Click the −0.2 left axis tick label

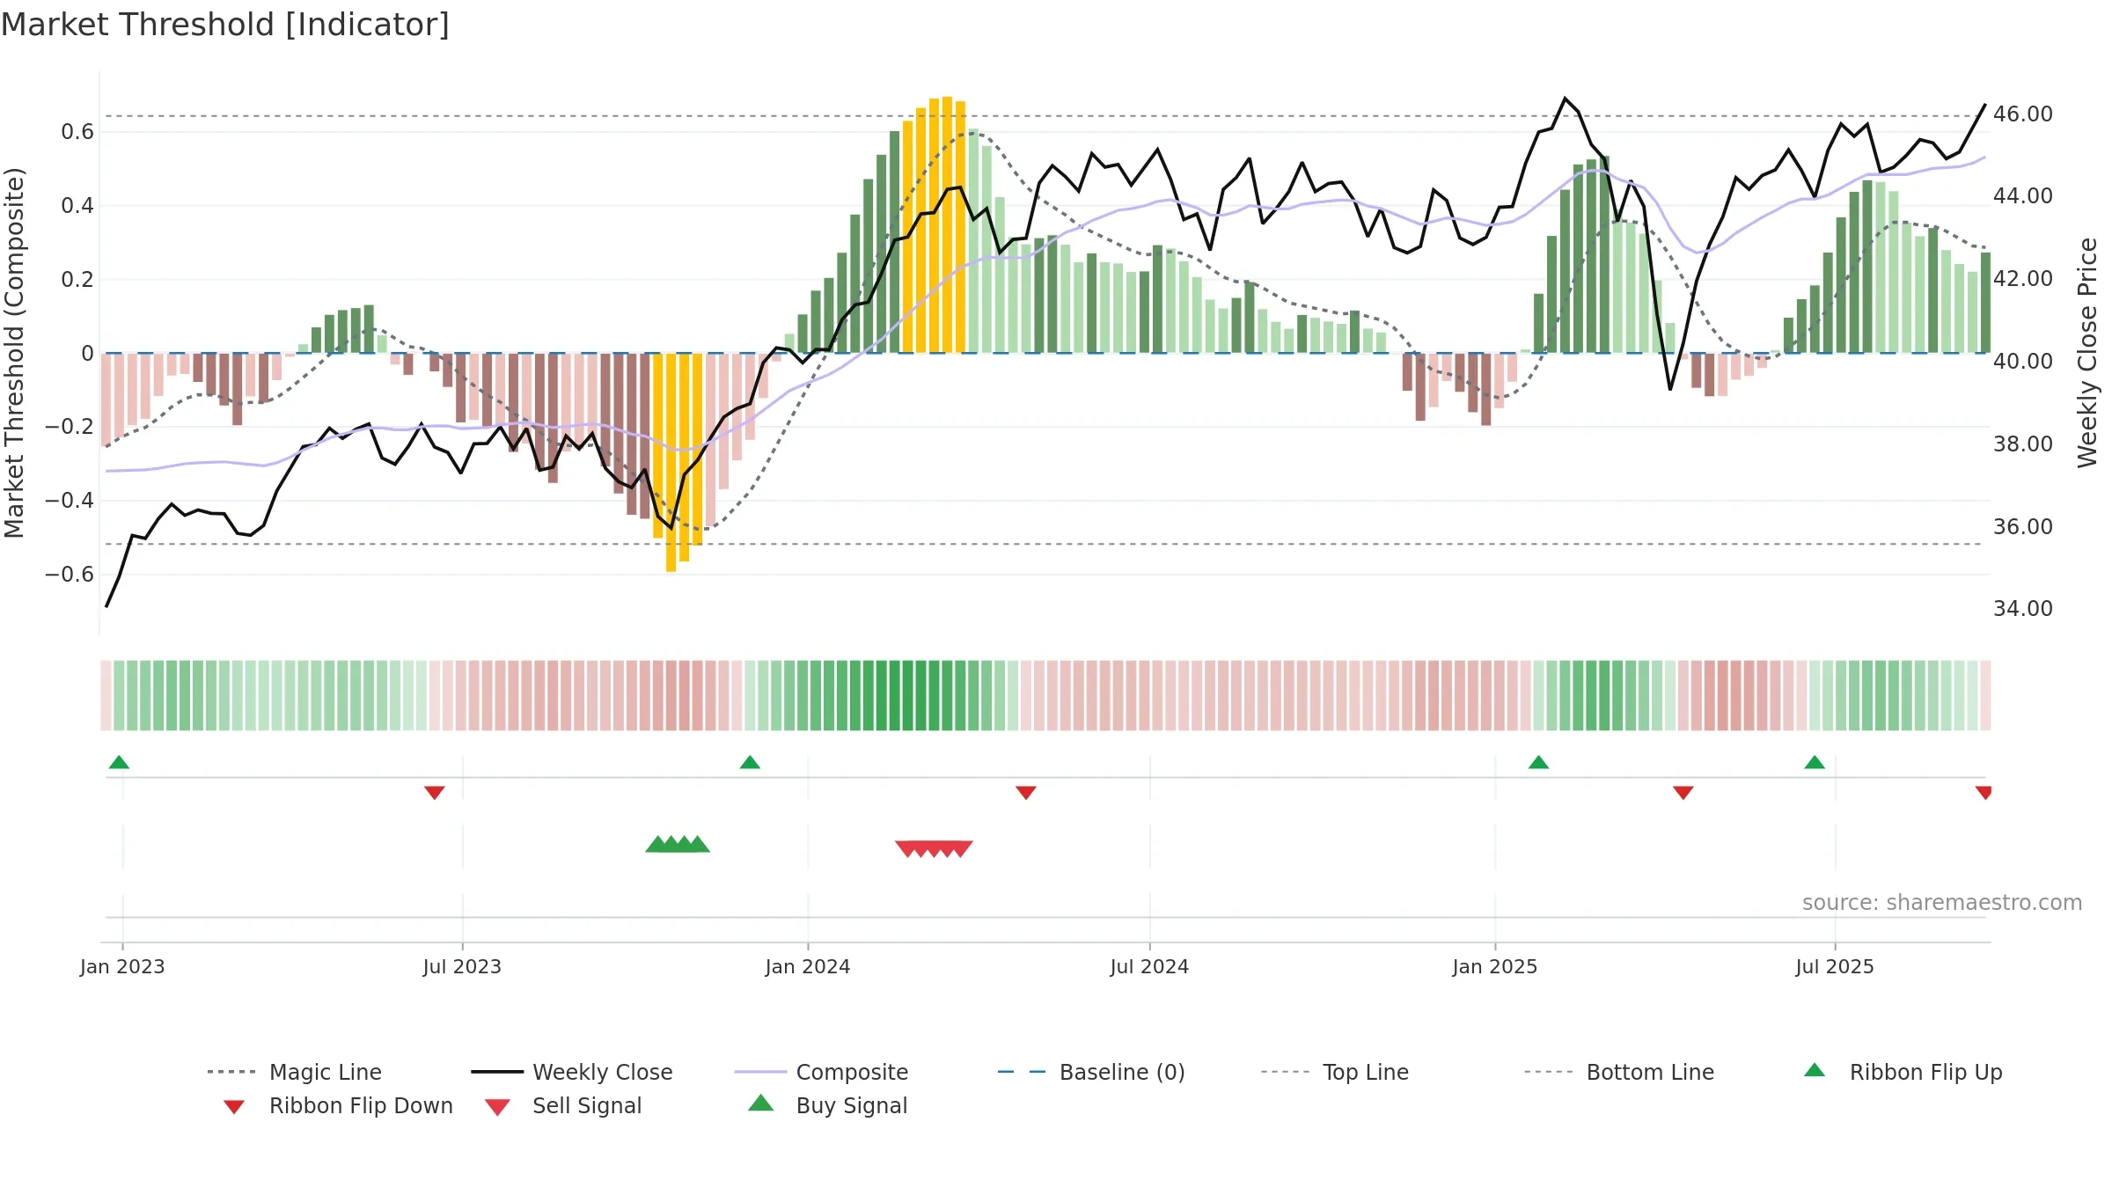coord(70,427)
